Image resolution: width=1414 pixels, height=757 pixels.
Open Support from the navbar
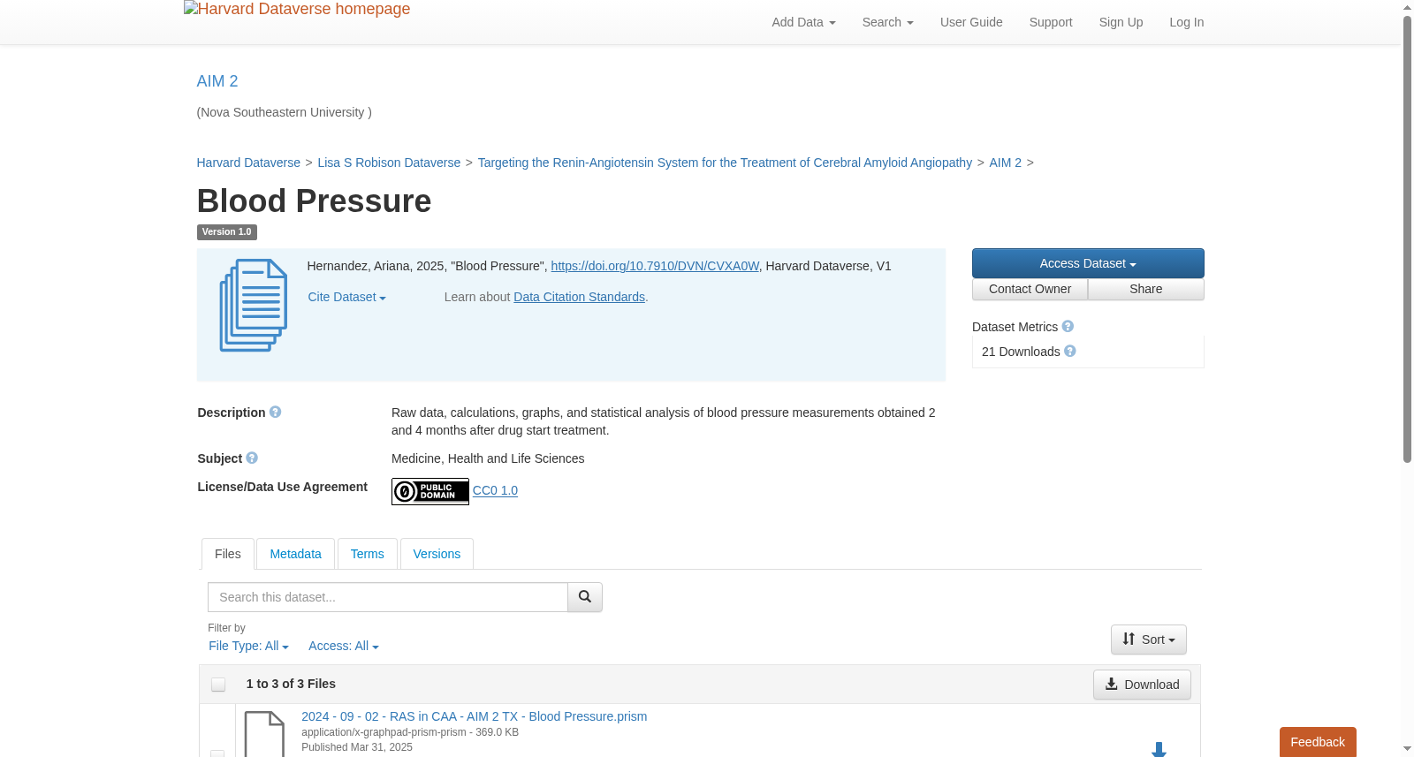1051,22
